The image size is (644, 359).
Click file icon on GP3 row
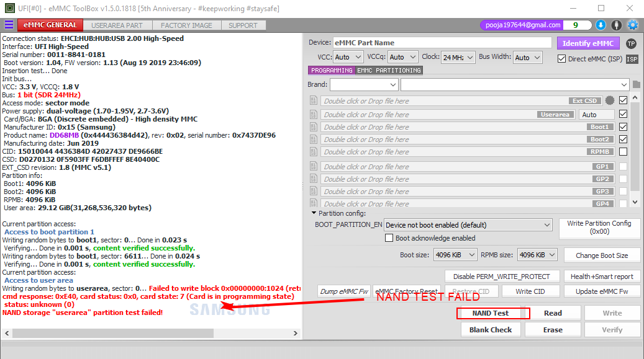(x=314, y=191)
